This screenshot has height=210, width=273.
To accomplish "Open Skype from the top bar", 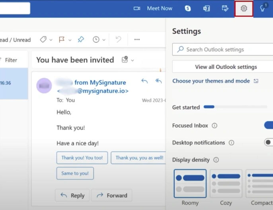I will [188, 8].
